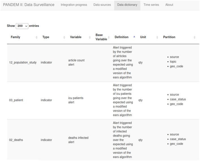
Task: Sort table by Family header
Action: (x=16, y=37)
